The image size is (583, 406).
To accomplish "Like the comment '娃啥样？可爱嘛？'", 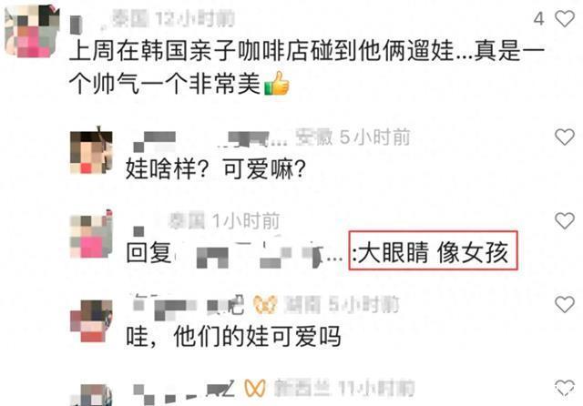I will coord(565,137).
